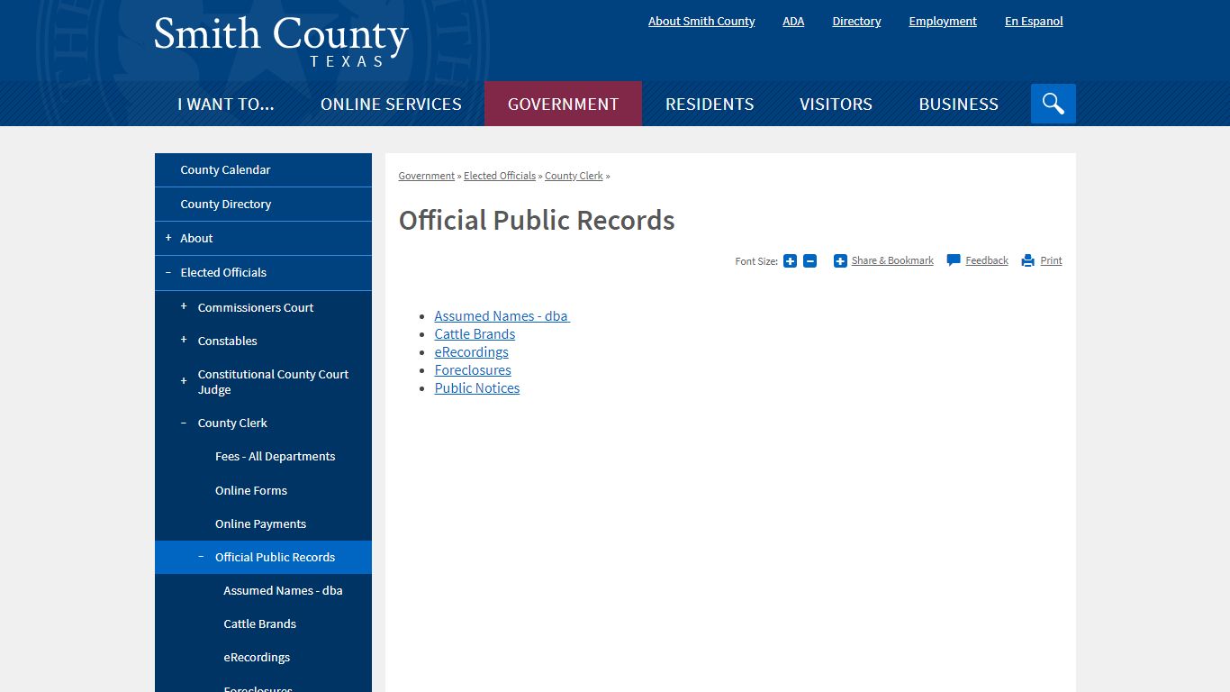The image size is (1230, 692).
Task: Open the GOVERNMENT menu
Action: click(x=563, y=104)
